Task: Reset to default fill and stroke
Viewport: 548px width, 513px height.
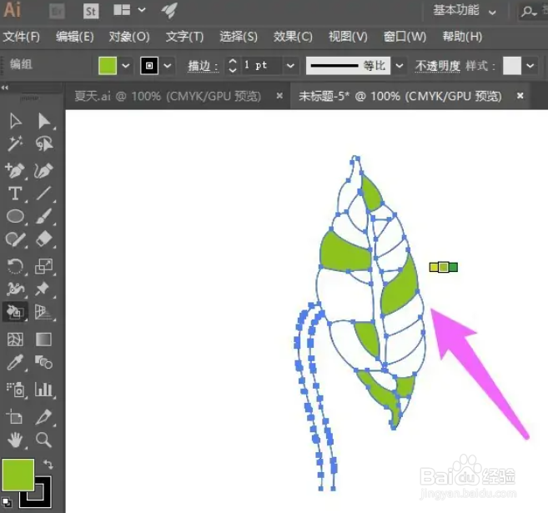Action: (7, 502)
